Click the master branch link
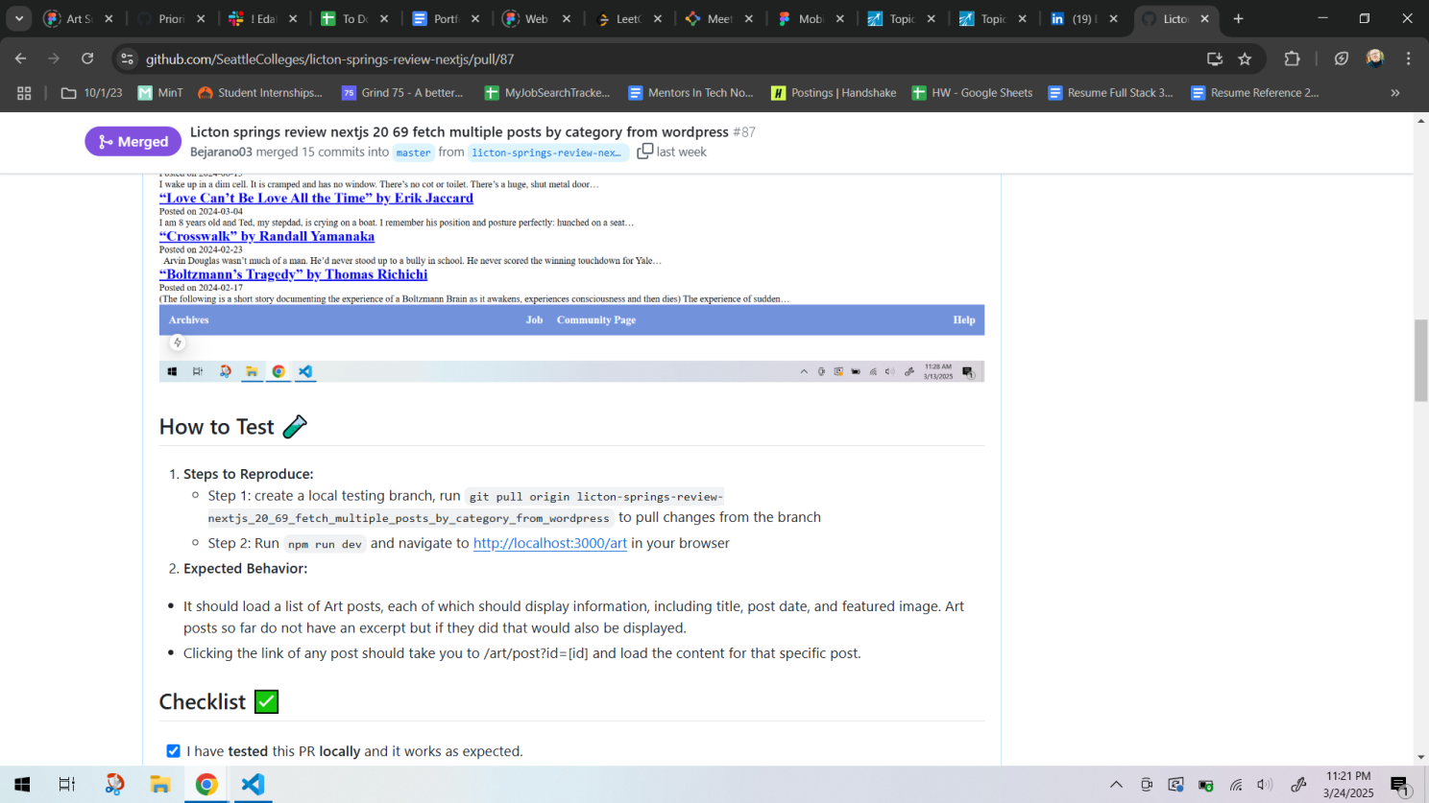This screenshot has width=1429, height=803. click(413, 153)
